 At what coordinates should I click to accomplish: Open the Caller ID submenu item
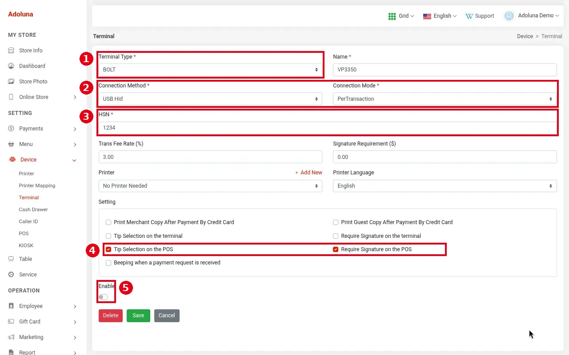tap(28, 221)
